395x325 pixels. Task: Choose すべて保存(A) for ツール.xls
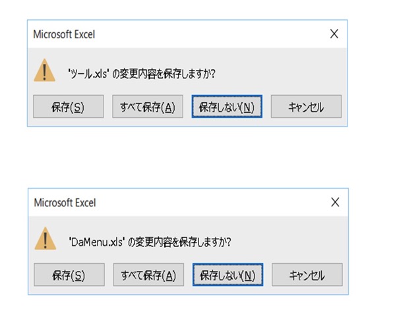(148, 107)
